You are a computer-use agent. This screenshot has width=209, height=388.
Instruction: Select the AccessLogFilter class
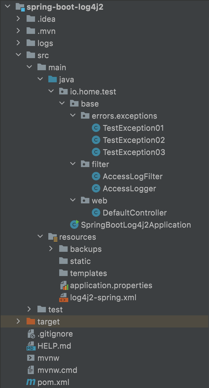coord(133,176)
